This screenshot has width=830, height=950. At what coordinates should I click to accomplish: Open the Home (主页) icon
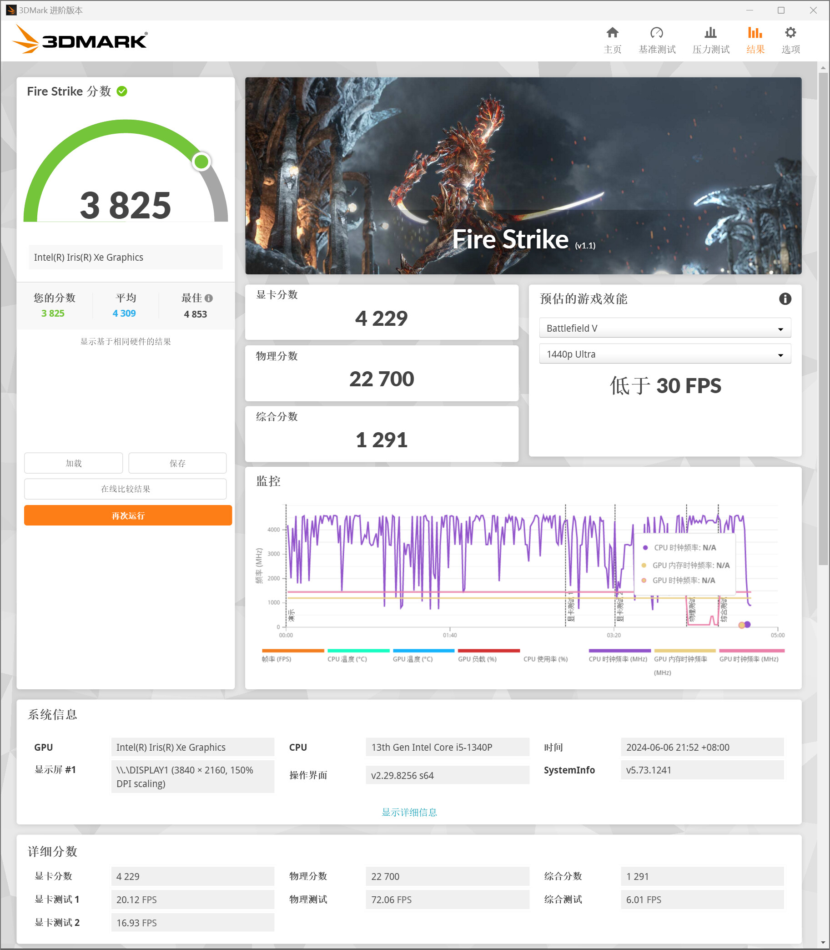612,33
